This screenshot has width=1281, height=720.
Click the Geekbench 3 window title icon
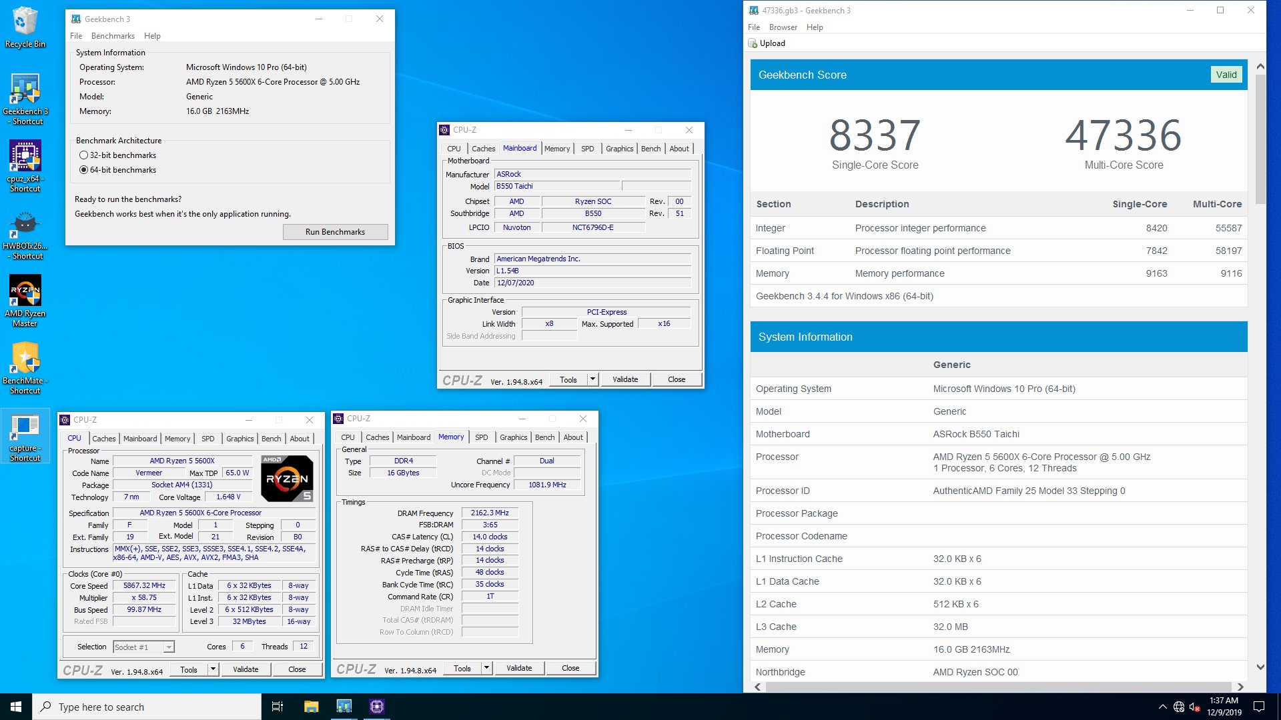point(76,19)
